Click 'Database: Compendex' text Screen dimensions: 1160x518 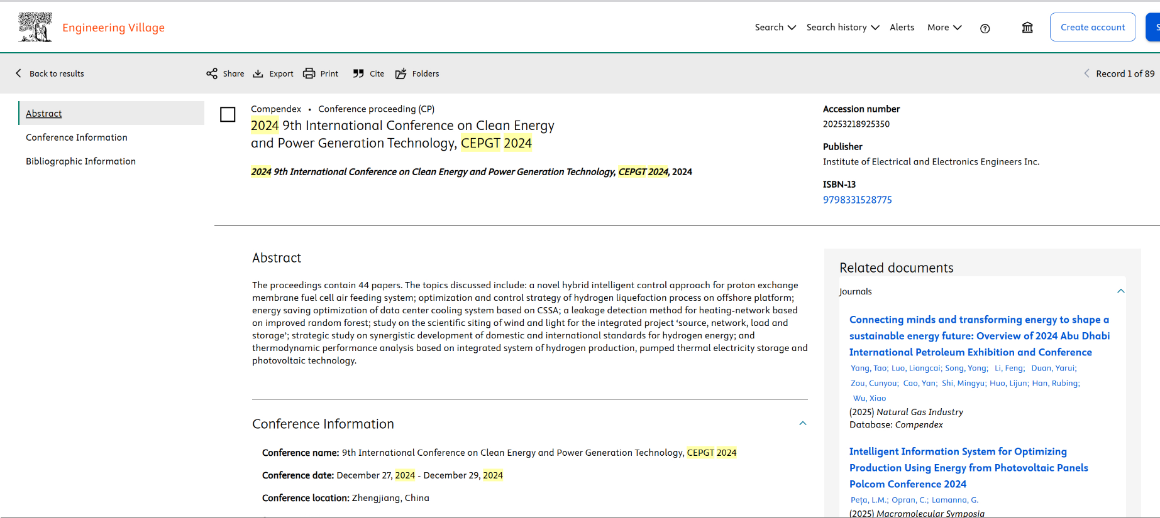896,424
